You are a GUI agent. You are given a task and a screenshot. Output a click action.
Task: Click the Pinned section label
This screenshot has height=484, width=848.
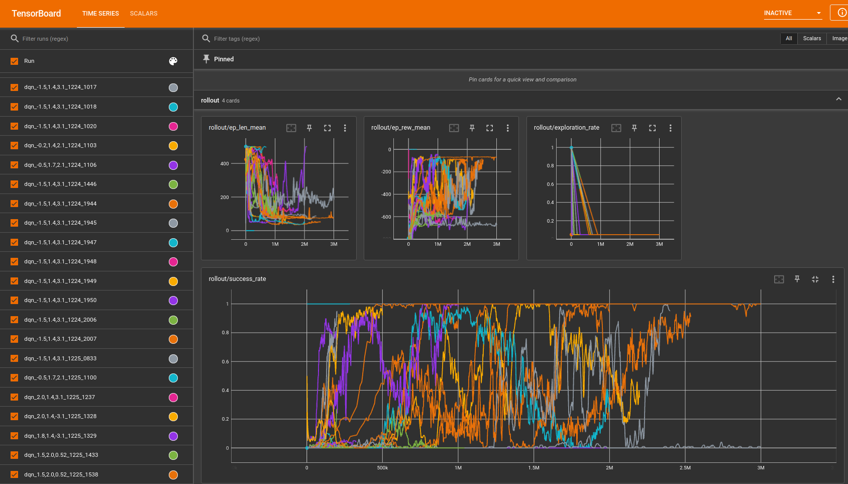tap(224, 59)
